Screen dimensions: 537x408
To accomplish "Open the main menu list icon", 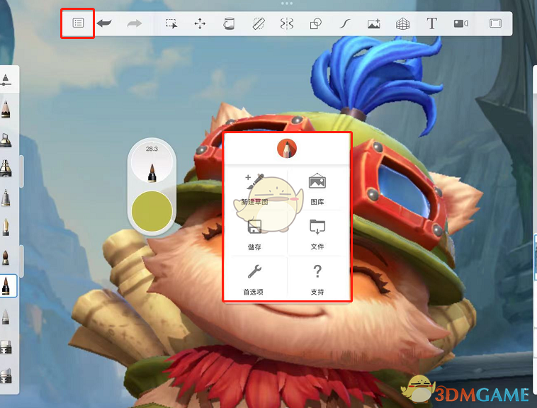I will tap(78, 23).
